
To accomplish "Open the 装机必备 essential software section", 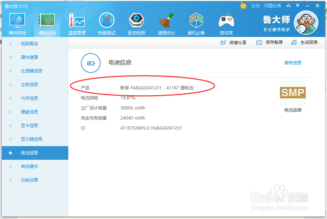I will (x=196, y=24).
